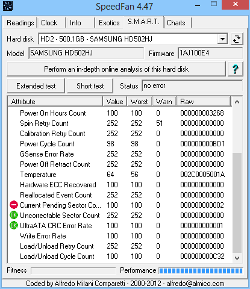The height and width of the screenshot is (289, 250).
Task: Click the Firmware field 1AJ100E4
Action: 210,53
